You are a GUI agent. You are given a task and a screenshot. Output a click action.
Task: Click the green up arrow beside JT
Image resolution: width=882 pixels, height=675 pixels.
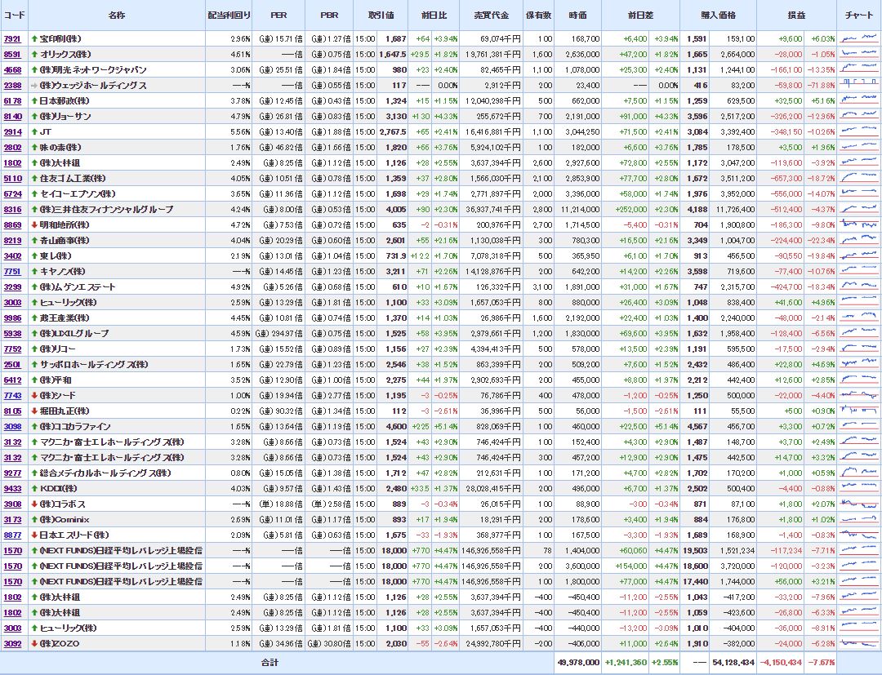34,132
